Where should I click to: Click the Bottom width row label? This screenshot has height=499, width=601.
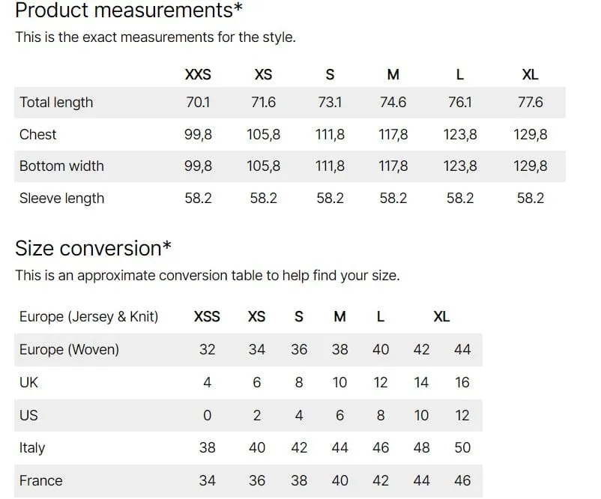click(x=61, y=166)
